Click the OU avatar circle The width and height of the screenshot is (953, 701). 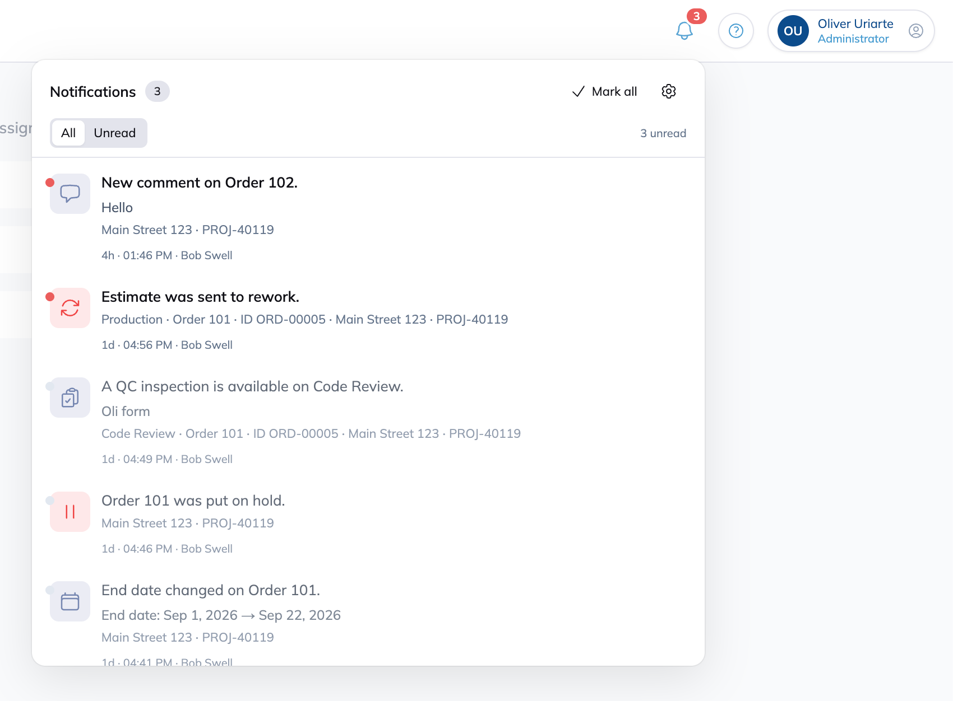[x=793, y=31]
